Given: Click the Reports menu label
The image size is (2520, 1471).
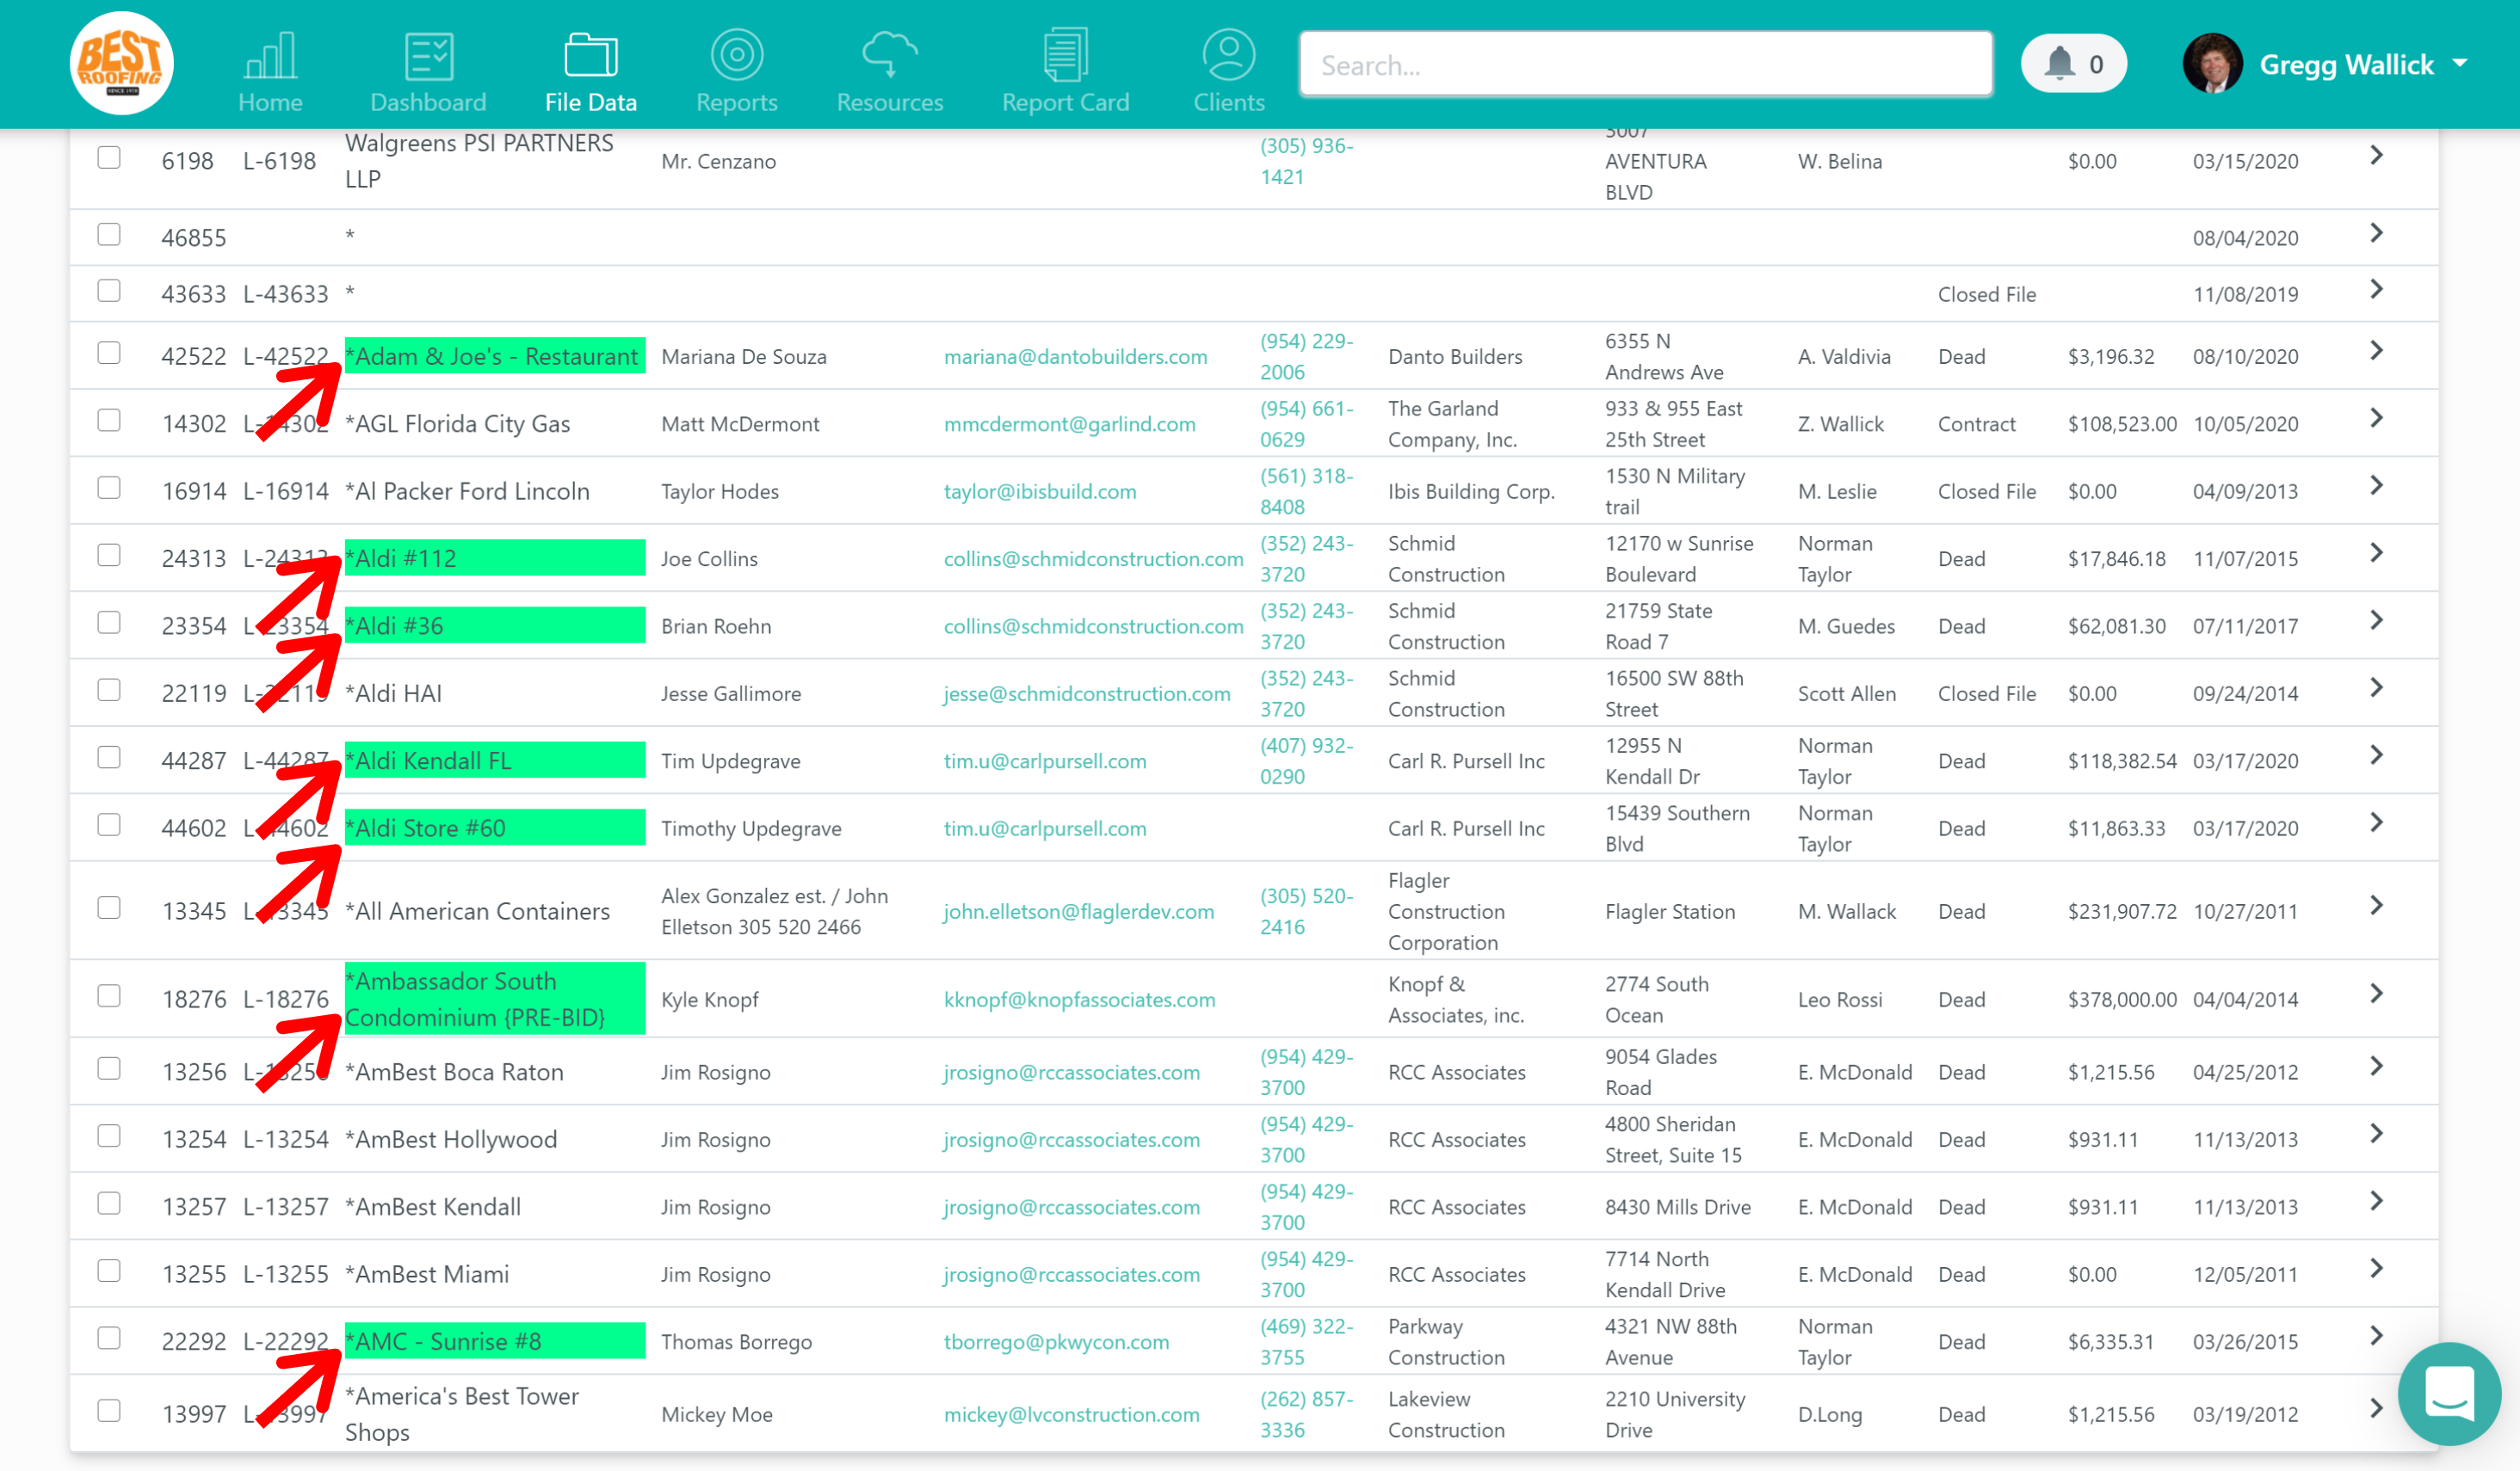Looking at the screenshot, I should (737, 102).
